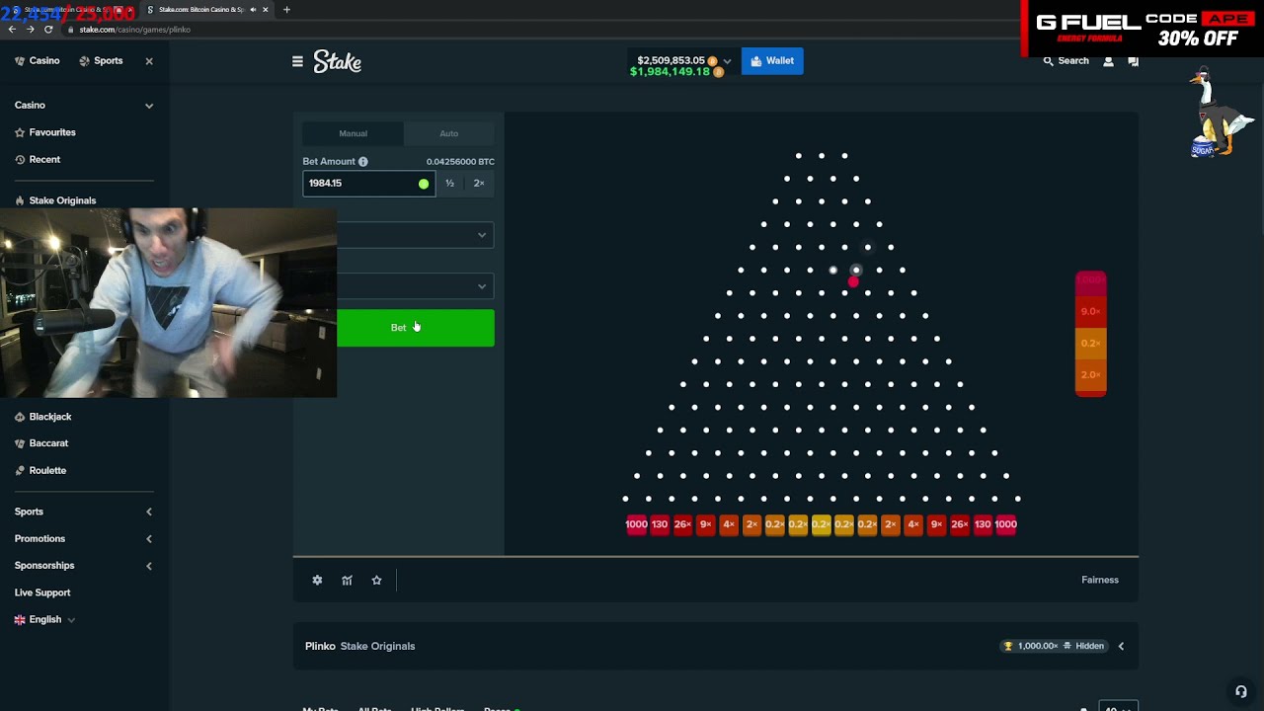Click the UK flag icon
Screen dimensions: 1264x711
[x=20, y=620]
